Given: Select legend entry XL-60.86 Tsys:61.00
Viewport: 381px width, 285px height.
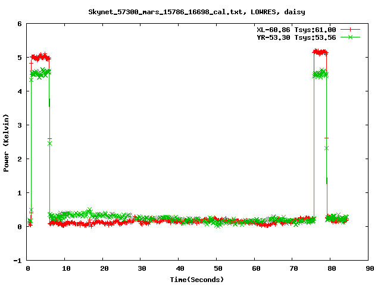Looking at the screenshot, I should coord(296,30).
